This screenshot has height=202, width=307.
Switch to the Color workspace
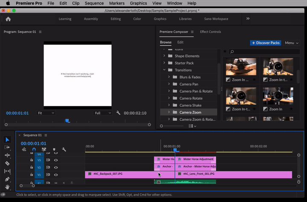137,19
